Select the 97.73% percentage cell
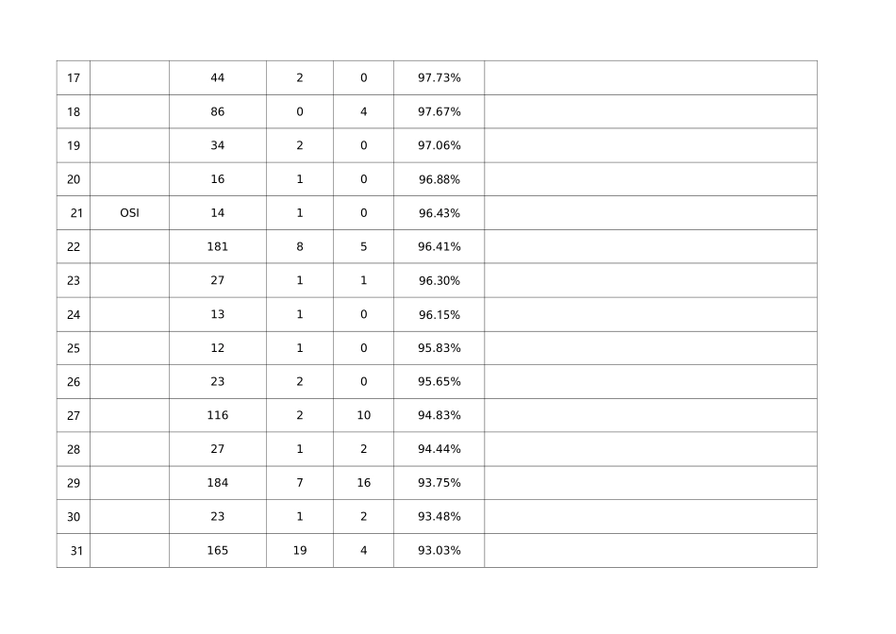This screenshot has width=896, height=634. 439,78
